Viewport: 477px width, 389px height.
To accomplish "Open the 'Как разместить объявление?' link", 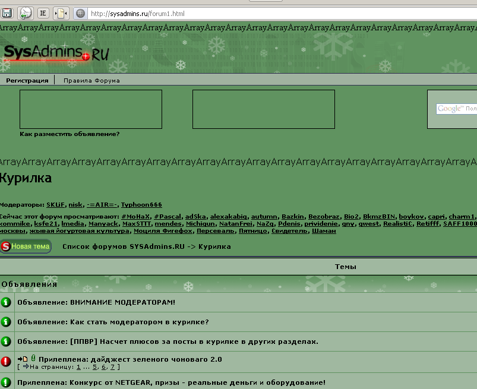I will 70,134.
